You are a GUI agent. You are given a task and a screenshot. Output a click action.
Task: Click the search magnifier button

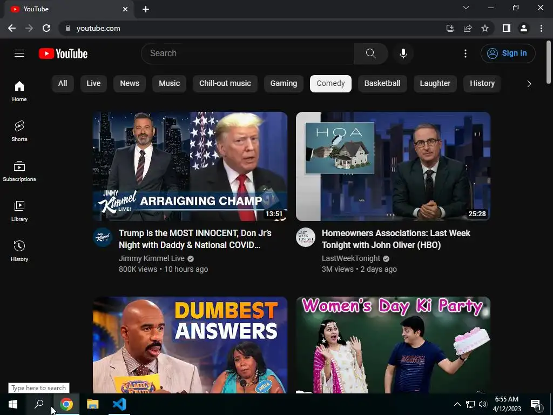click(370, 53)
